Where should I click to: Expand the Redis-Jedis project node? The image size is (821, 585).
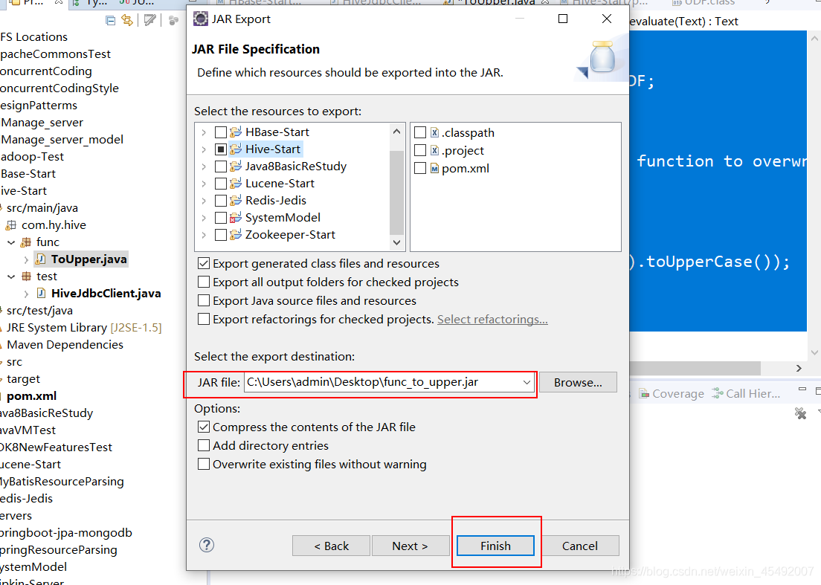point(205,201)
